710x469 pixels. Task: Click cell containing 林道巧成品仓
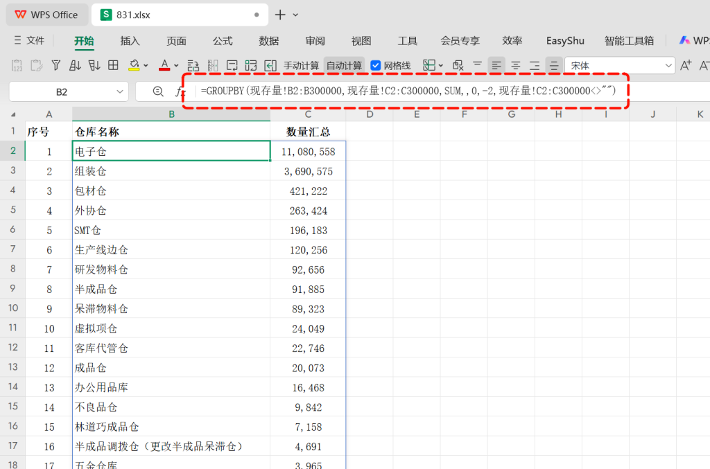171,427
